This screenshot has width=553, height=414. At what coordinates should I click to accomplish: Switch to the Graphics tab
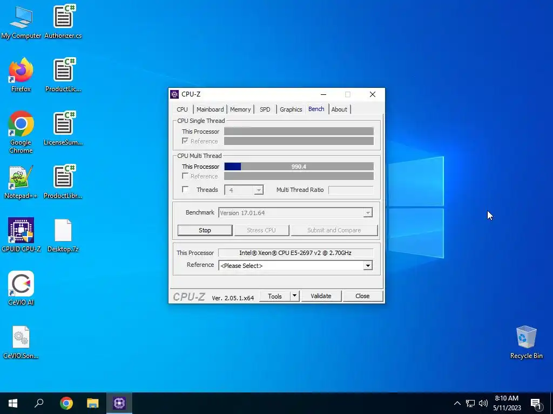[291, 109]
